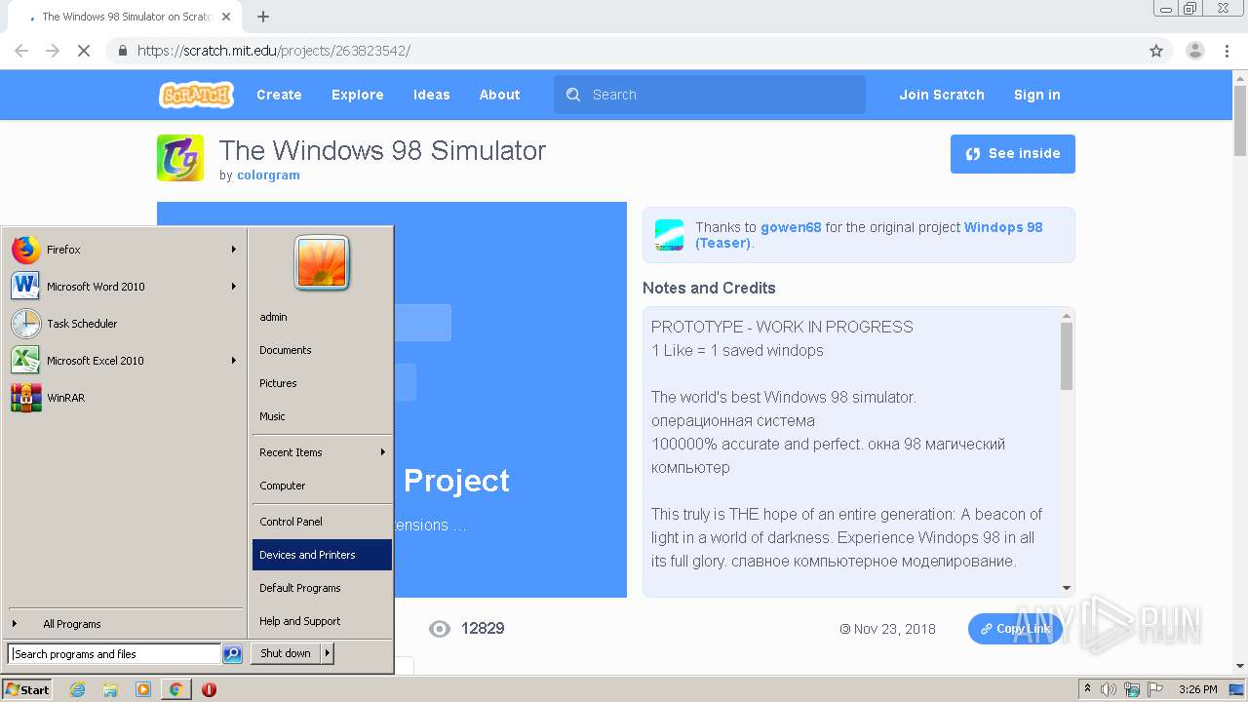Bookmark this page with the star

[1156, 51]
